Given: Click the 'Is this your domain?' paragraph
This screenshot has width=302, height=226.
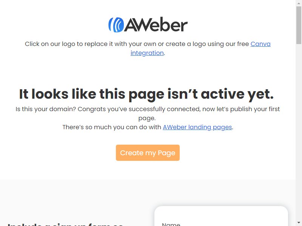Looking at the screenshot, I should point(148,113).
